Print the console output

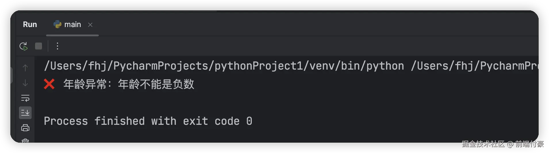click(x=25, y=128)
